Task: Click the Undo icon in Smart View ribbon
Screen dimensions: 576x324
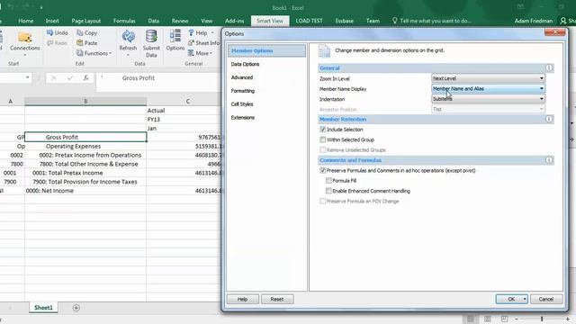Action: [50, 32]
